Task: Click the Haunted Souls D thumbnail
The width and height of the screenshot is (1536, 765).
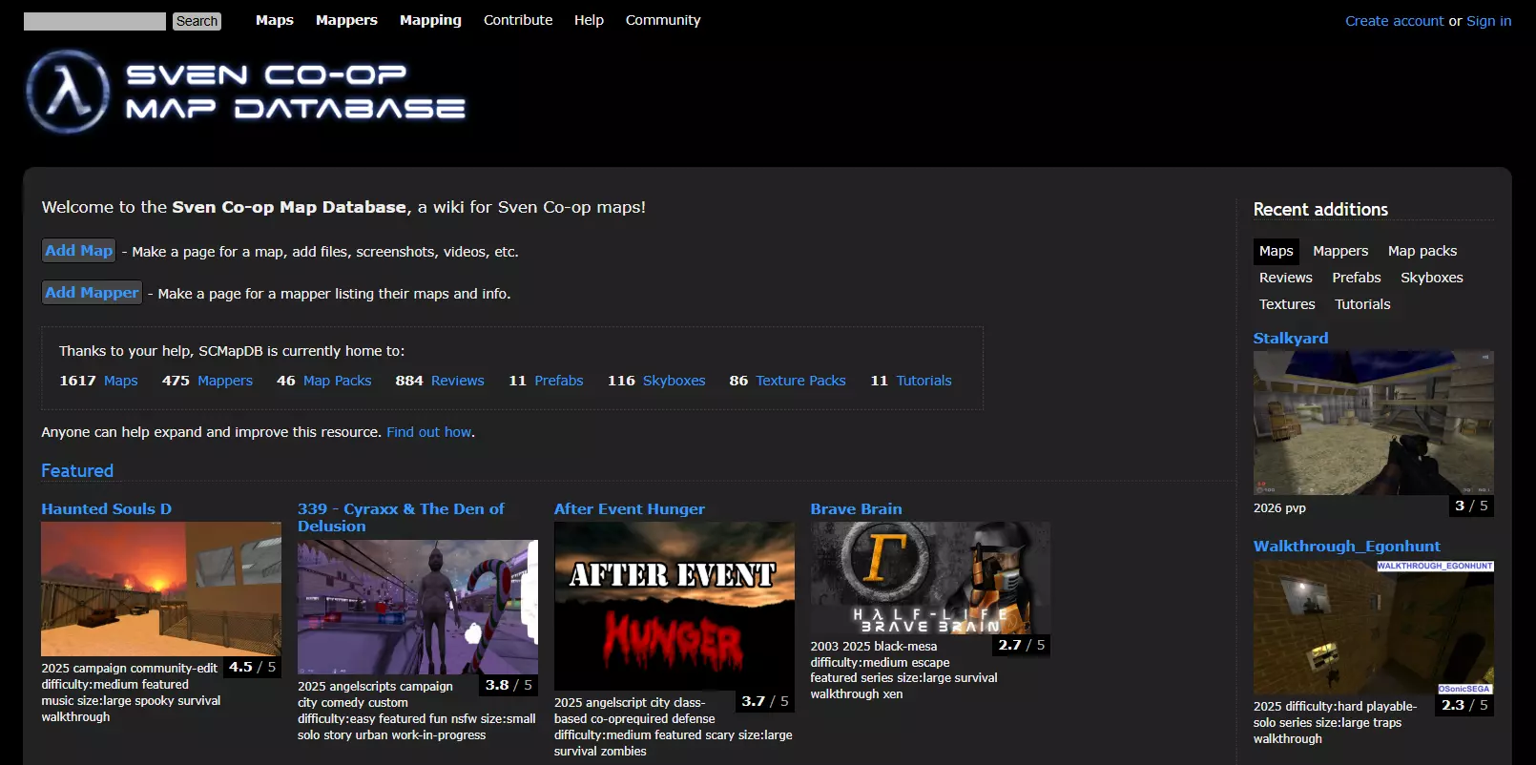Action: coord(161,589)
